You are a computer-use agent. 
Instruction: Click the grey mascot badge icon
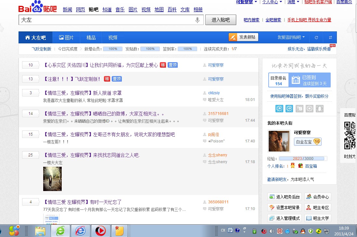point(319,108)
